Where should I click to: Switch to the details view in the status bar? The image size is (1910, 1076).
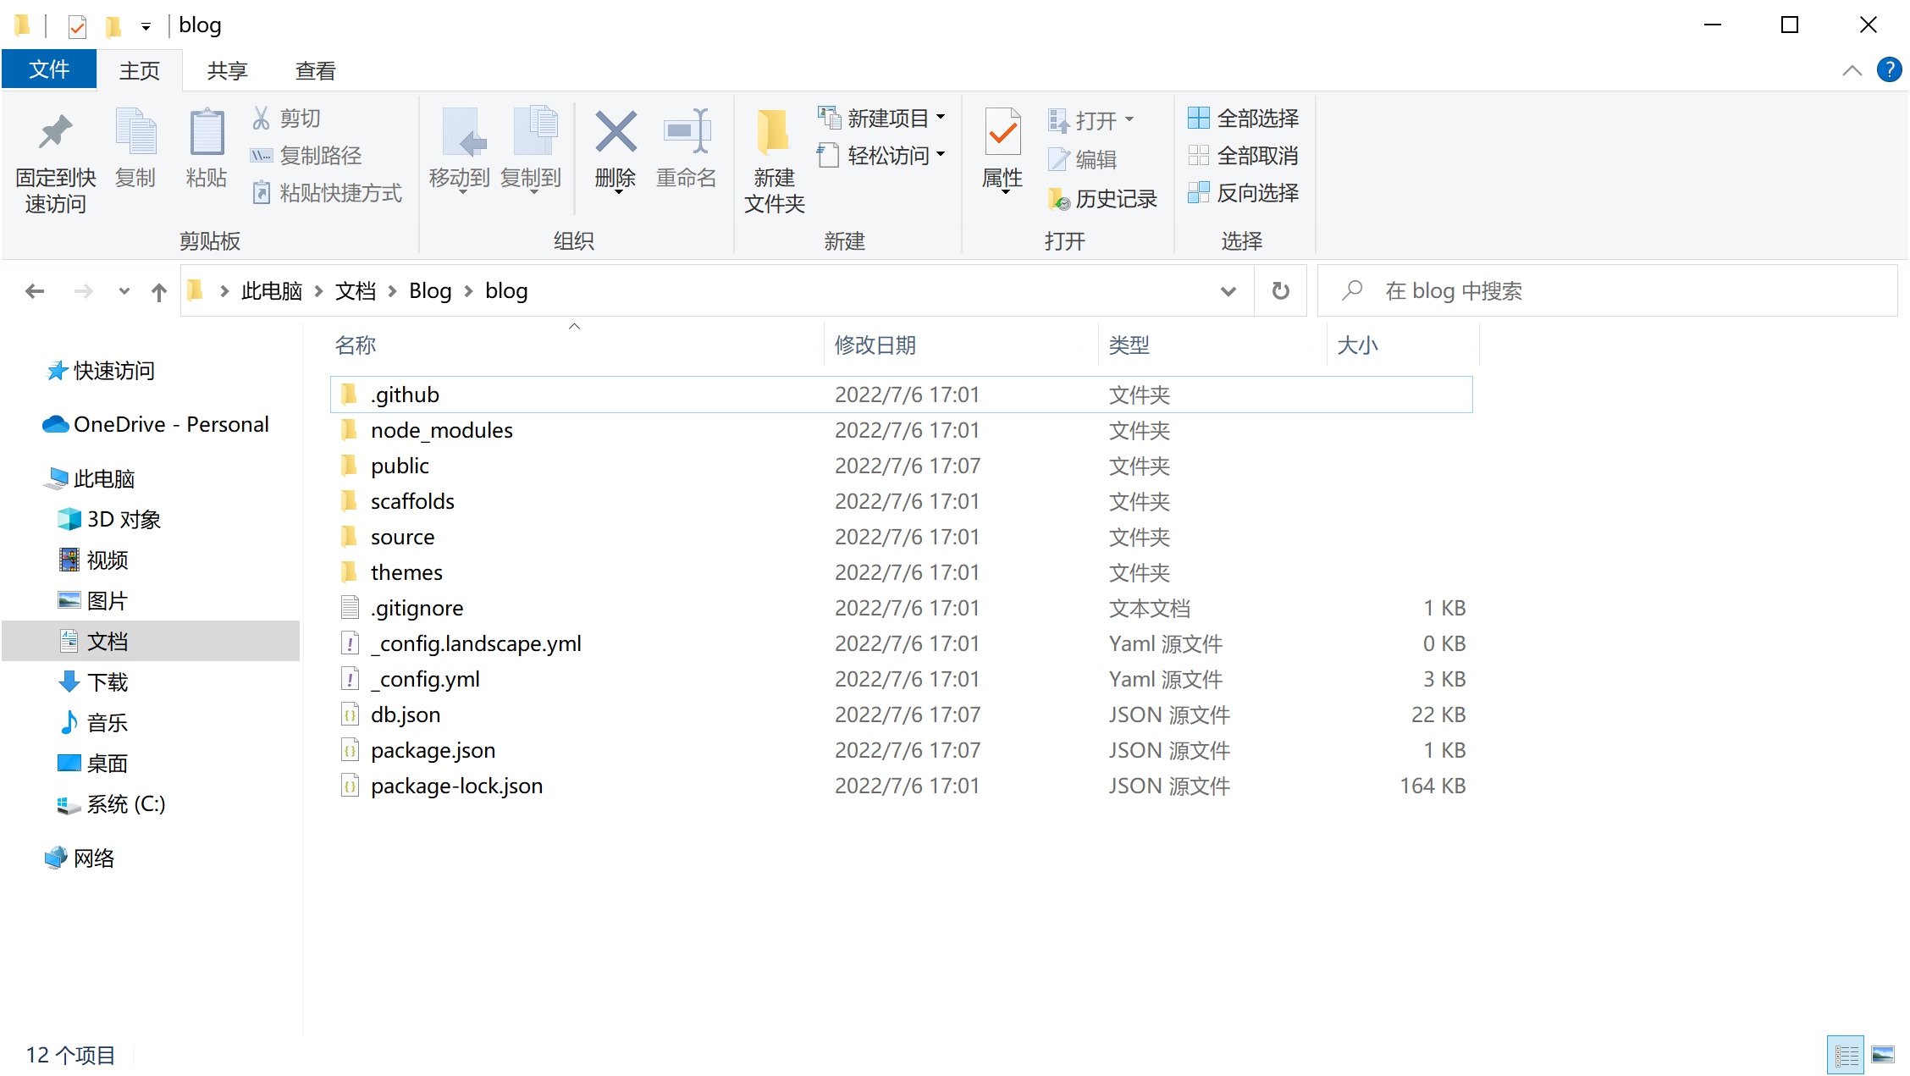pyautogui.click(x=1846, y=1055)
